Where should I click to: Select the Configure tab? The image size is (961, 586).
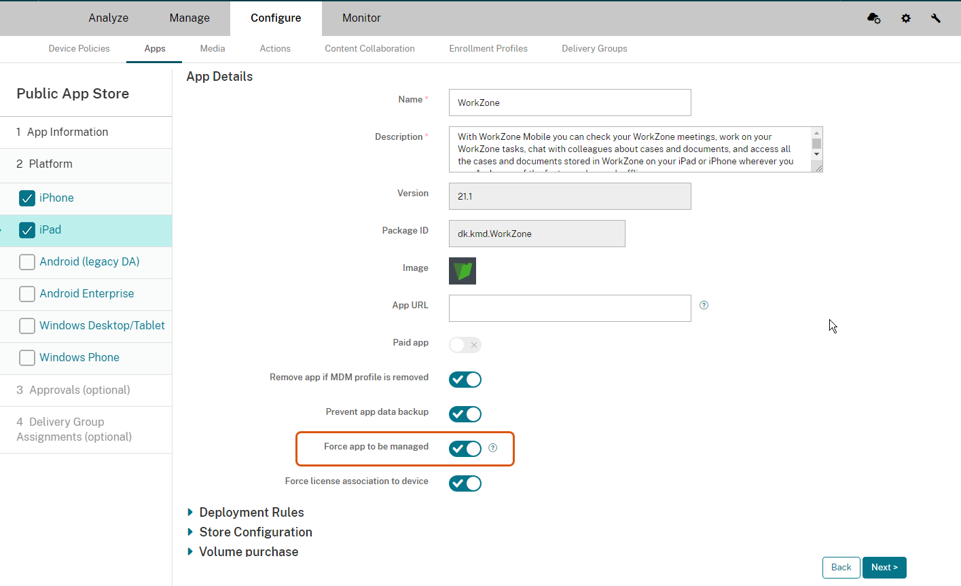coord(276,18)
